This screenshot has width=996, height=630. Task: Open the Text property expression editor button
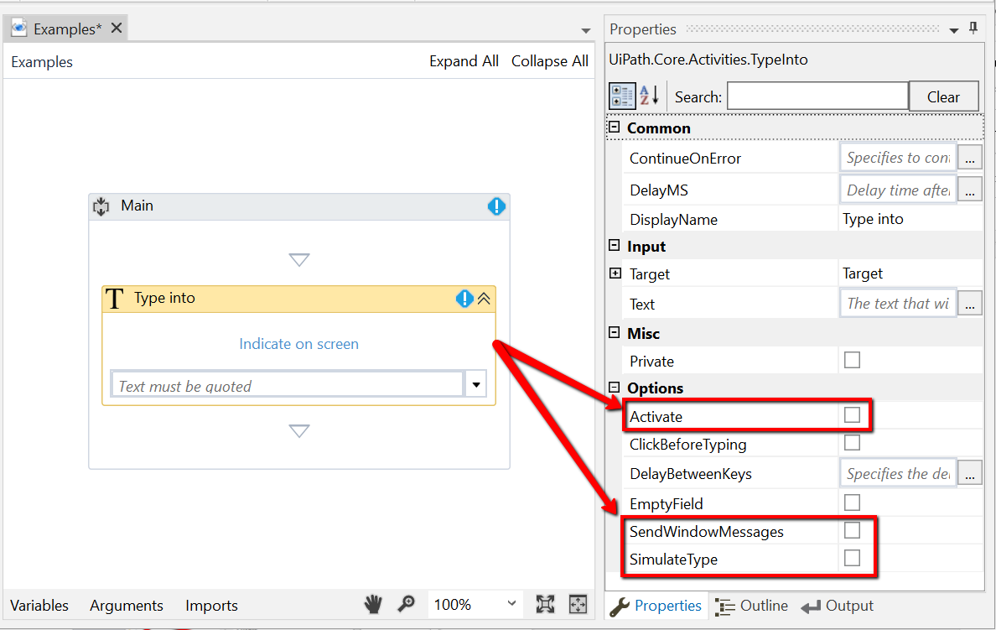(970, 304)
